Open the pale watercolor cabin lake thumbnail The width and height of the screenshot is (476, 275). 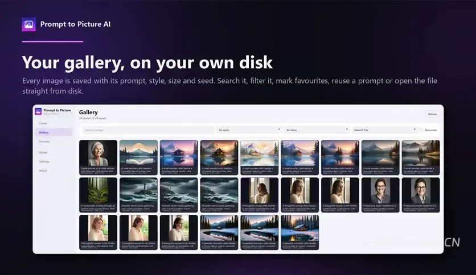click(x=260, y=157)
